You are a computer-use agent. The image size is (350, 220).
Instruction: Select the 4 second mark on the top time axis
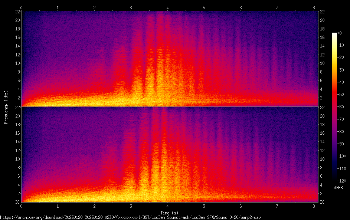click(x=167, y=7)
